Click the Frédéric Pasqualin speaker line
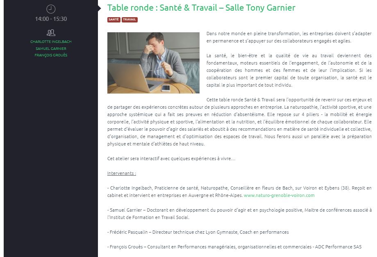 point(198,232)
